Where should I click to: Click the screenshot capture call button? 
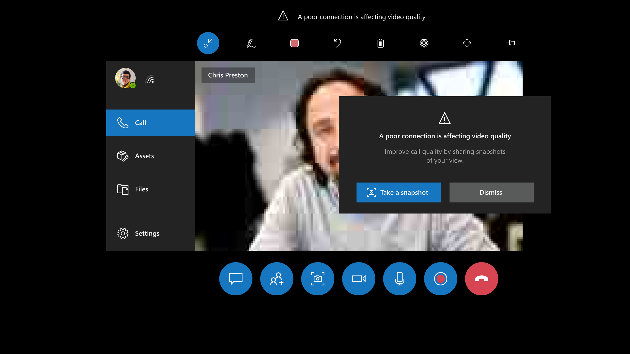click(x=317, y=279)
